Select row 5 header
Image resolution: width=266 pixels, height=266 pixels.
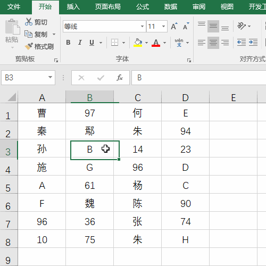pos(9,185)
